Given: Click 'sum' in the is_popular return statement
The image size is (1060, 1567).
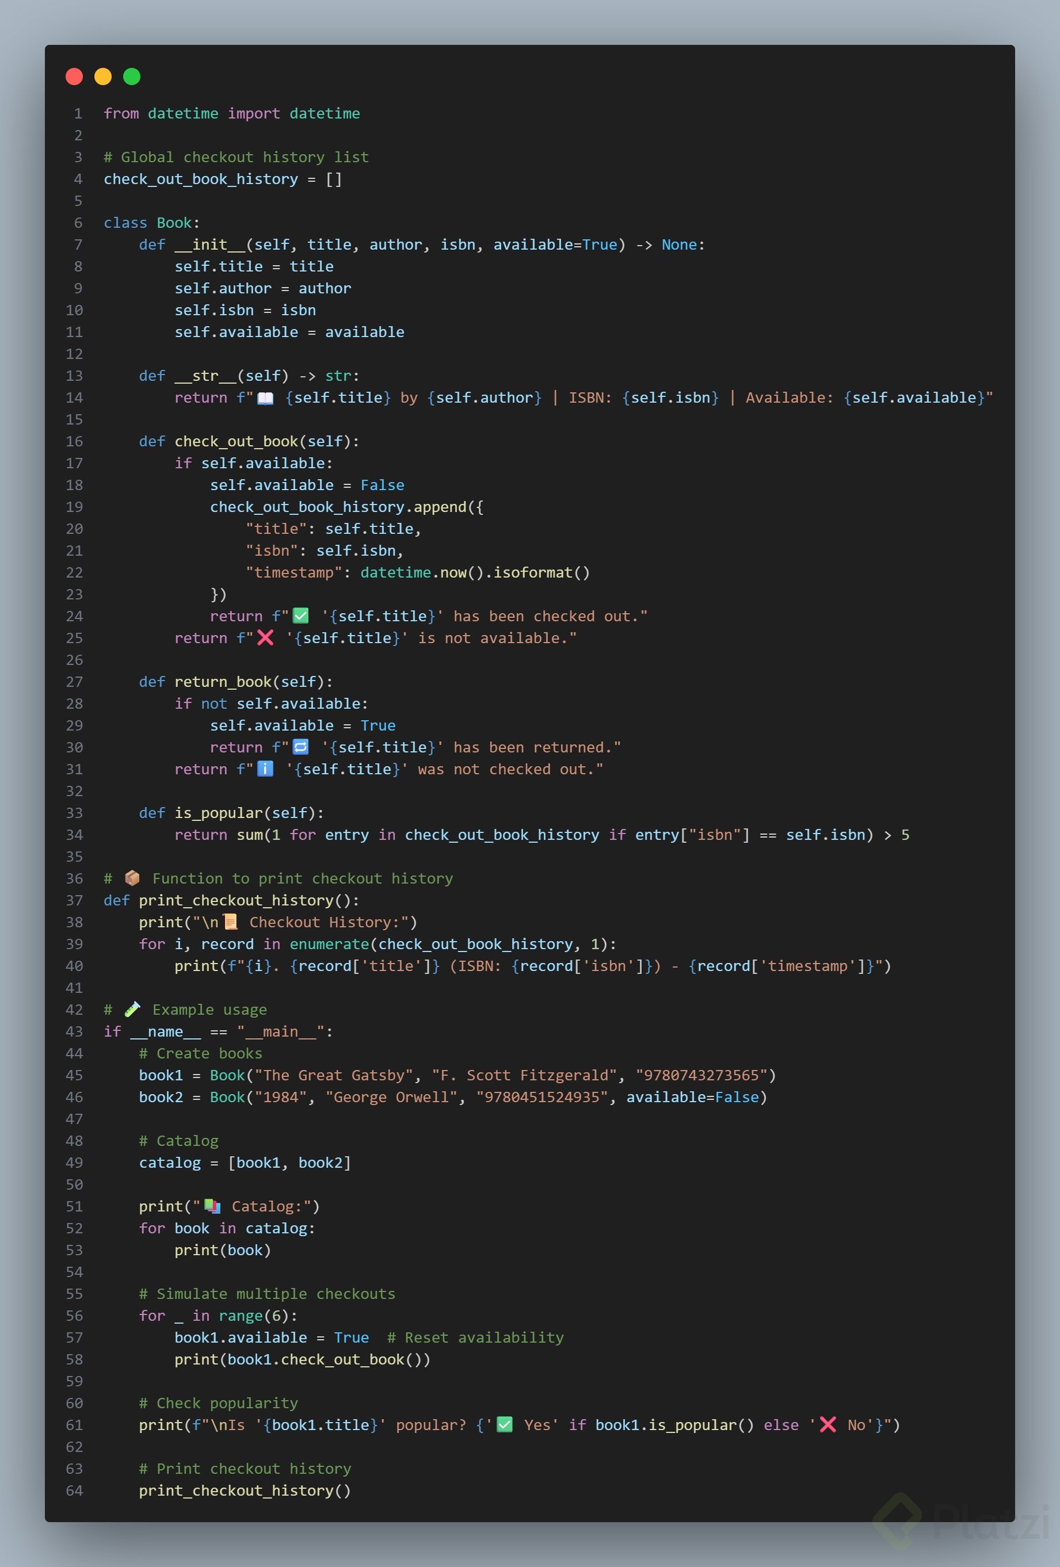Looking at the screenshot, I should click(x=250, y=835).
